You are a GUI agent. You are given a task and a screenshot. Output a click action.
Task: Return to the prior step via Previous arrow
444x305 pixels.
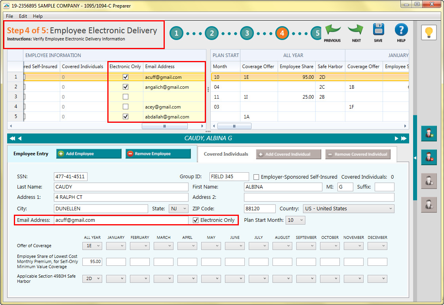[332, 31]
